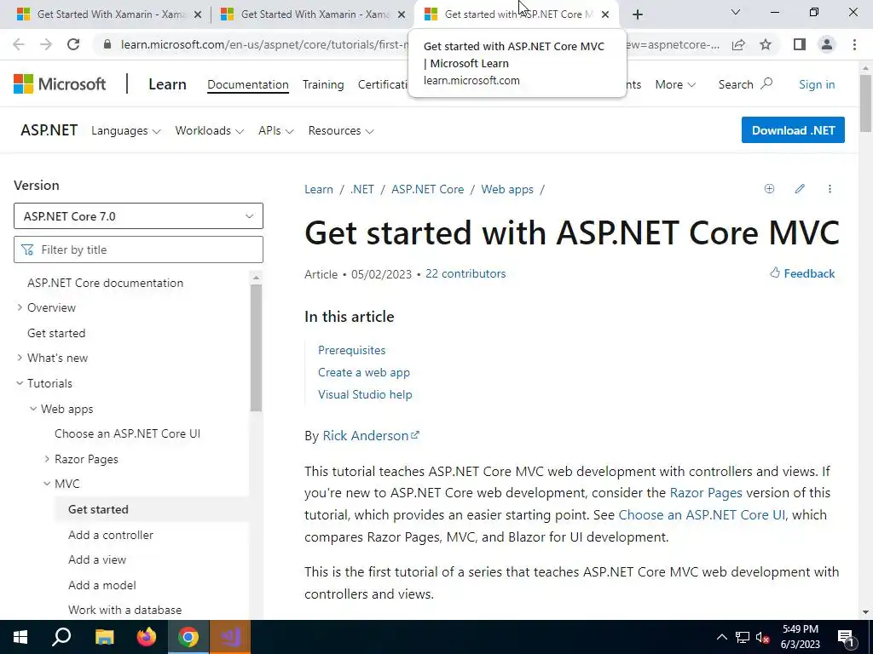Open the notification center icon

click(846, 638)
